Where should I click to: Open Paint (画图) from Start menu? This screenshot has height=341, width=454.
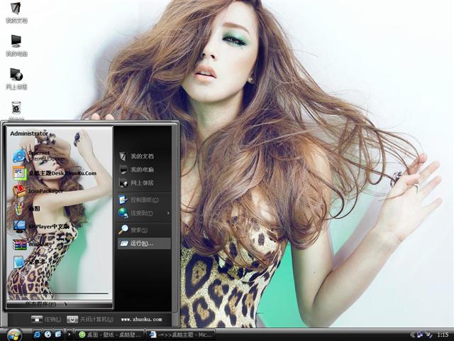26,208
